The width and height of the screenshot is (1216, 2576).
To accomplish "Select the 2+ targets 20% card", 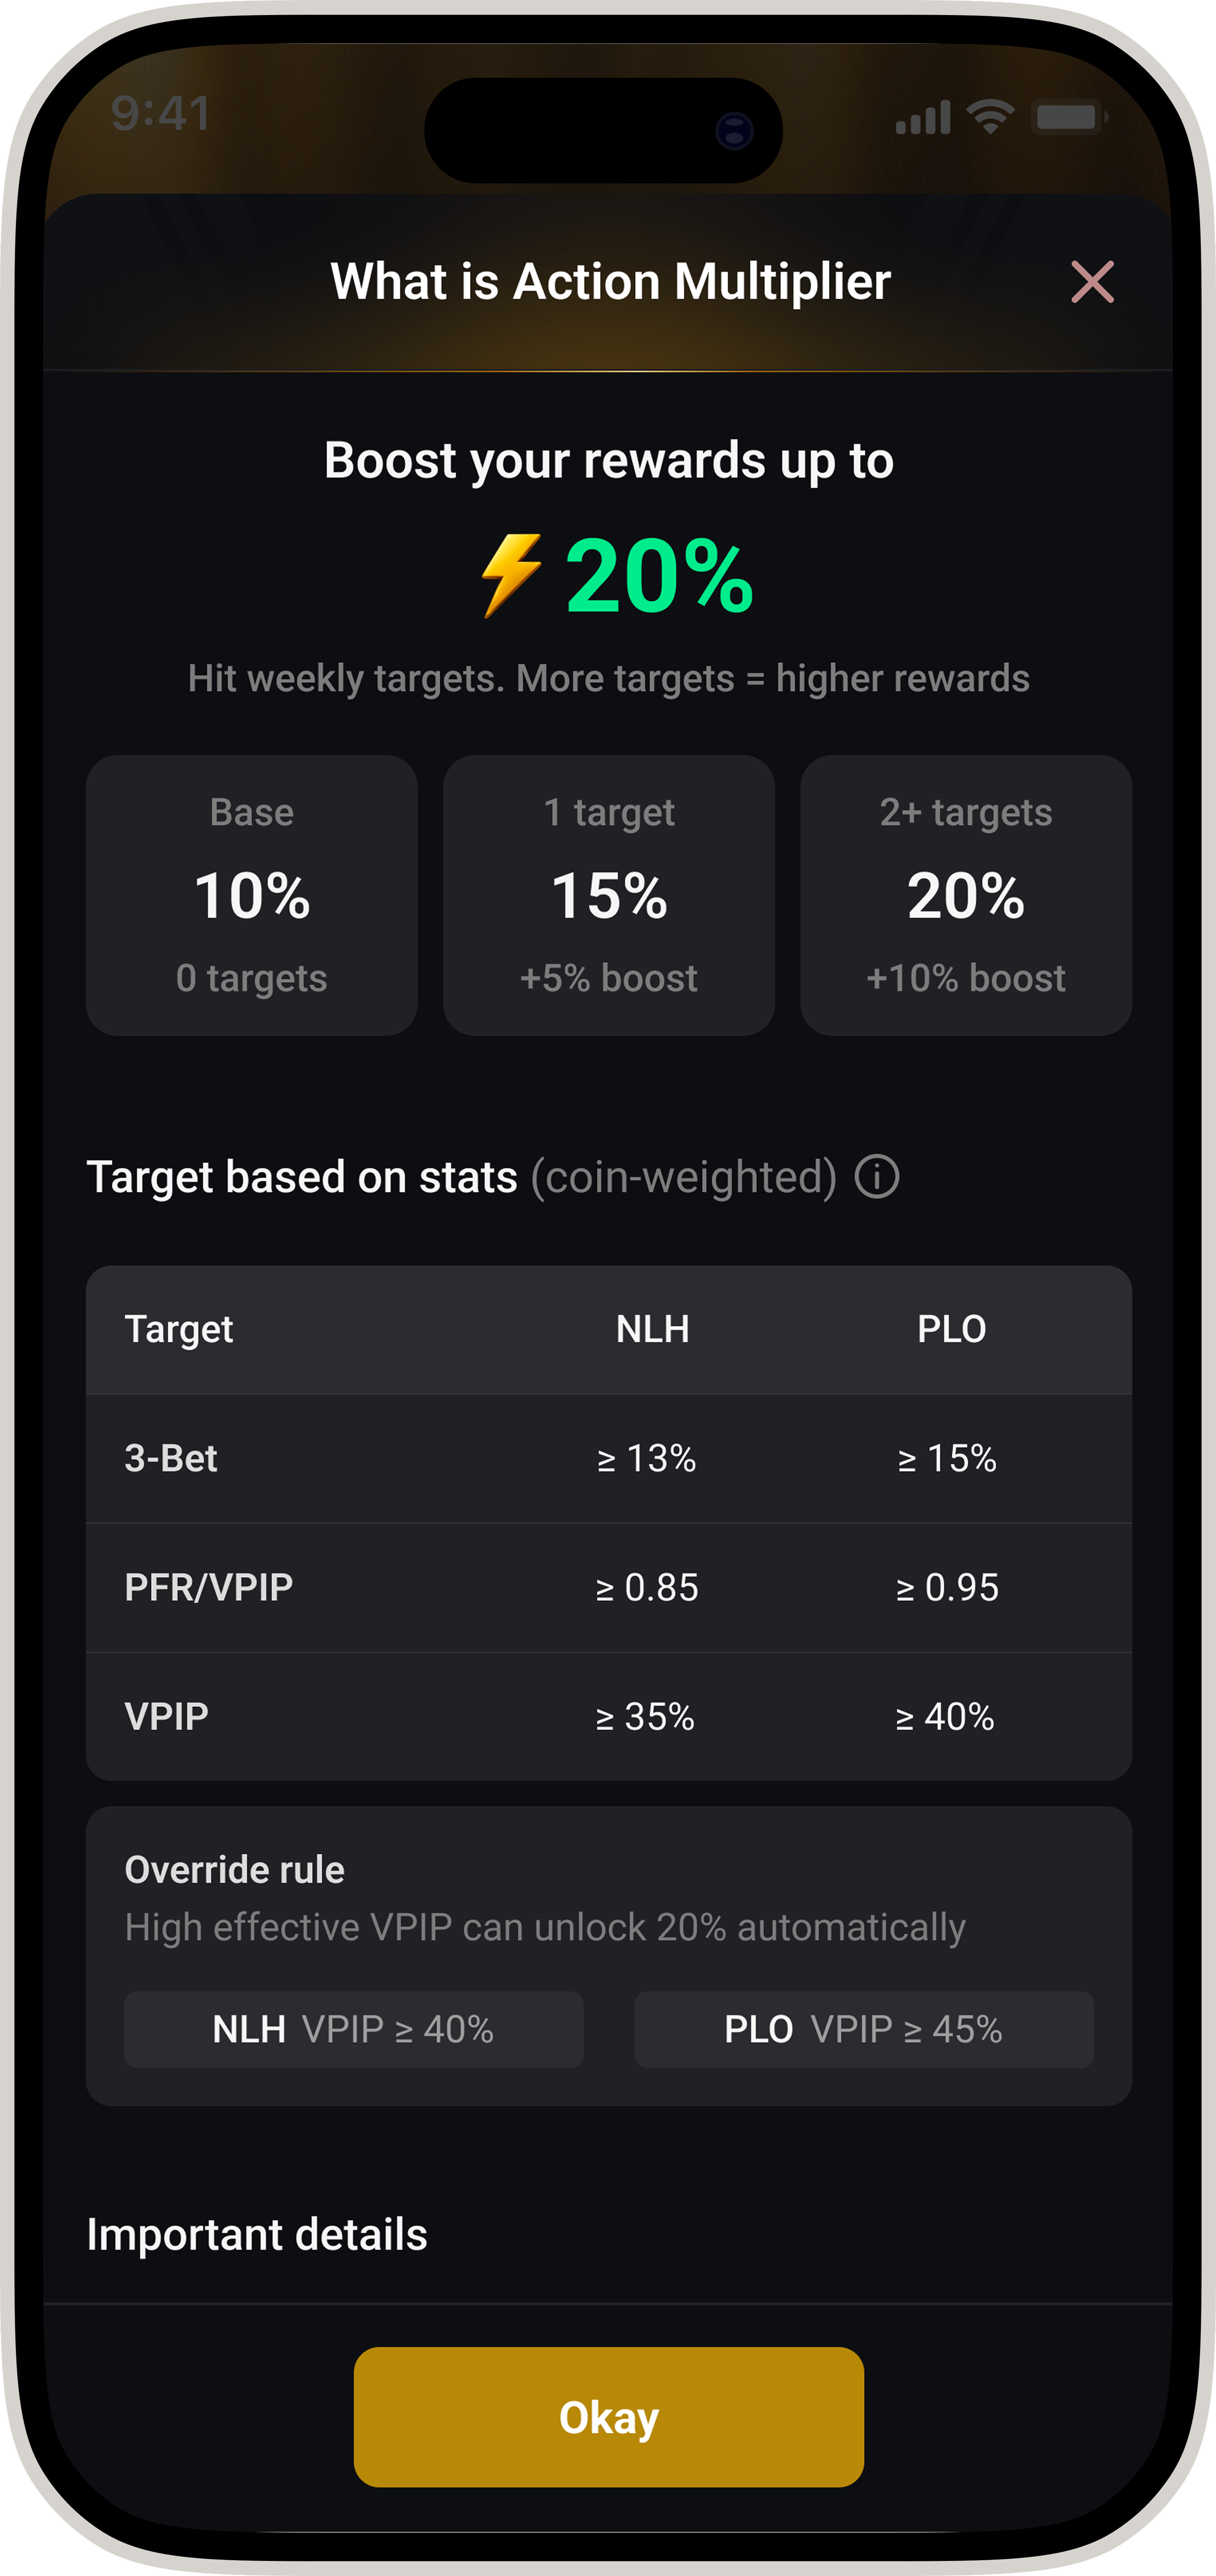I will (x=966, y=895).
